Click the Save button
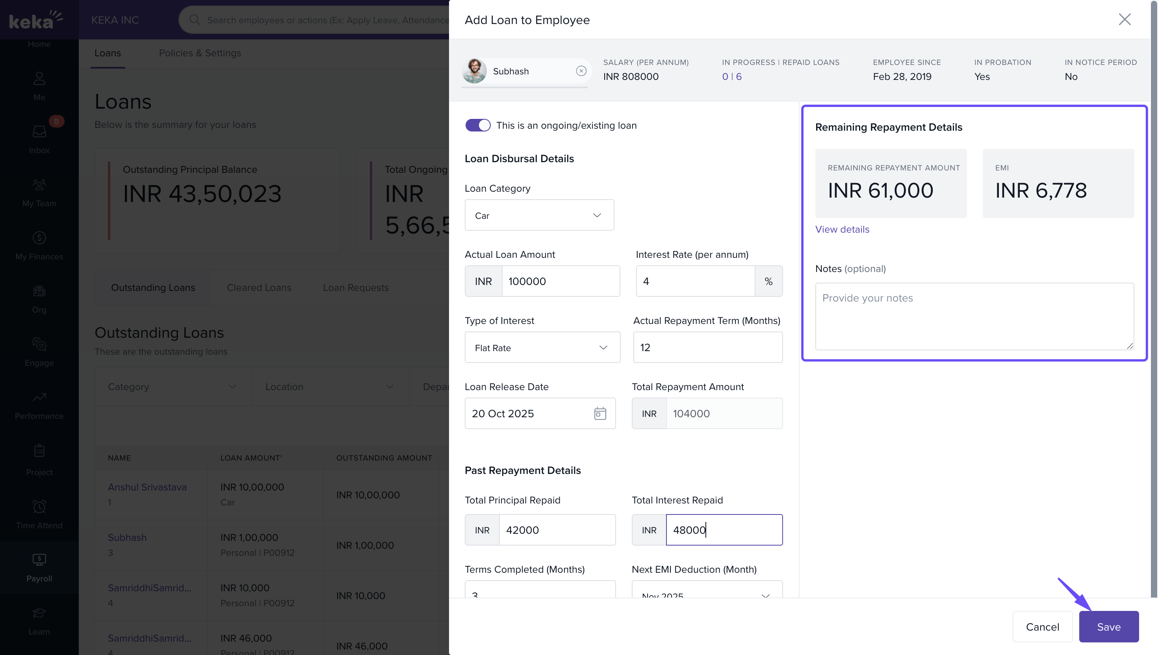The image size is (1158, 655). coord(1108,627)
